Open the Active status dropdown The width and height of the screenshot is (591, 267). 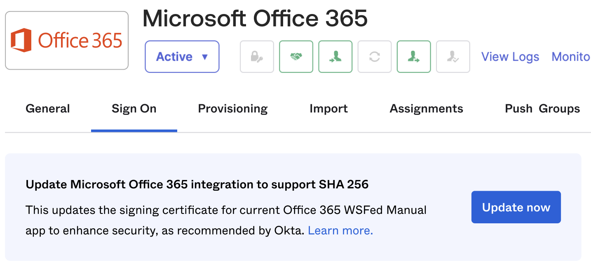click(x=182, y=56)
